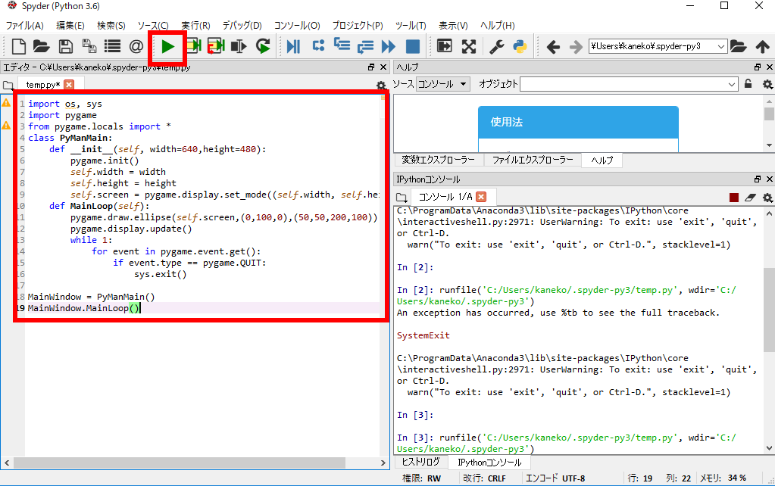
Task: Undock the IPython console pane
Action: tap(758, 179)
